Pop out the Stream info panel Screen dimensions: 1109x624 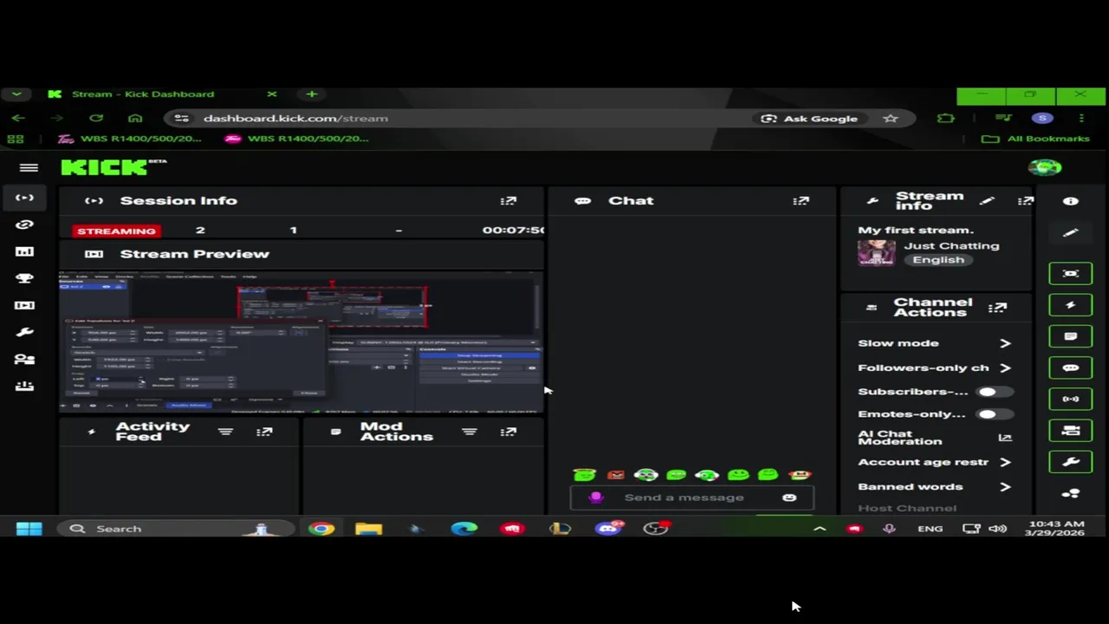click(1026, 201)
